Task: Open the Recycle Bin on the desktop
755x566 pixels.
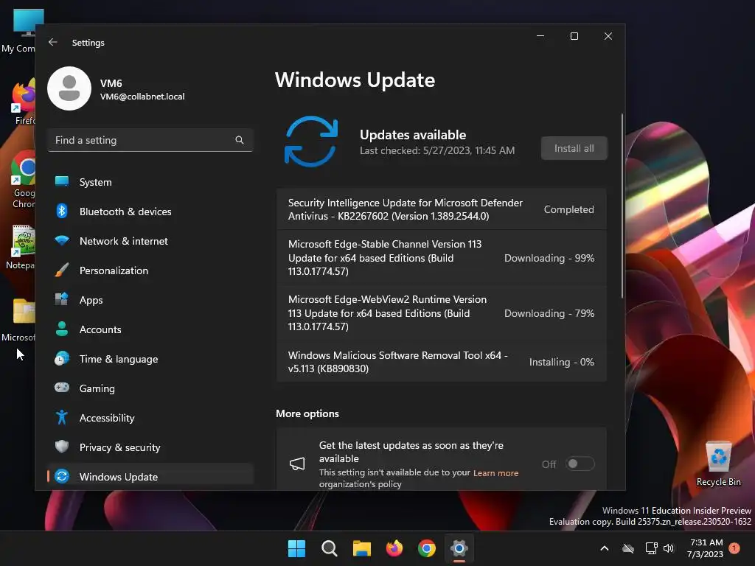Action: (718, 464)
